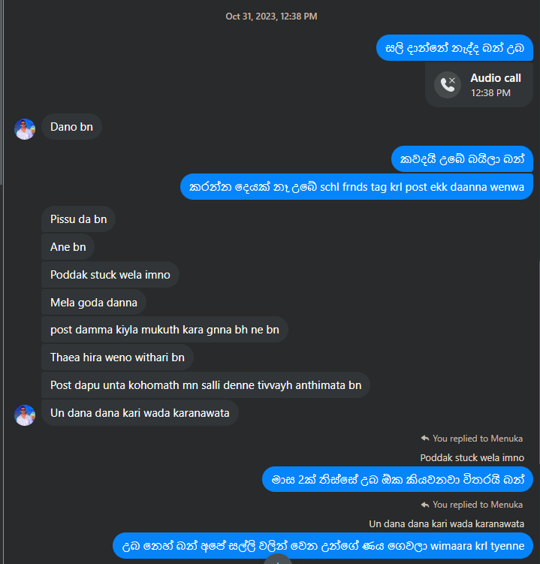540x564 pixels.
Task: Click the Oct 31, 2023 timestamp
Action: coord(271,17)
